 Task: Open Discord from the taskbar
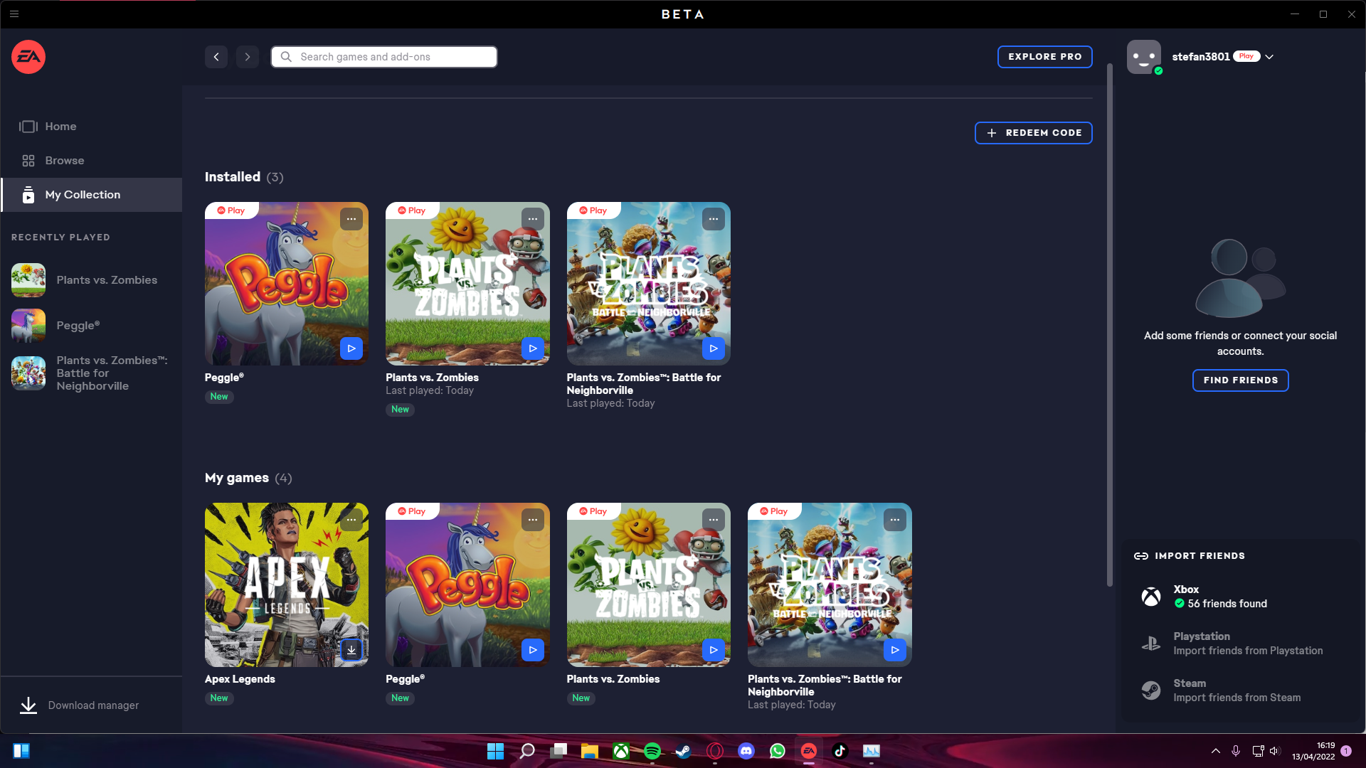point(746,751)
